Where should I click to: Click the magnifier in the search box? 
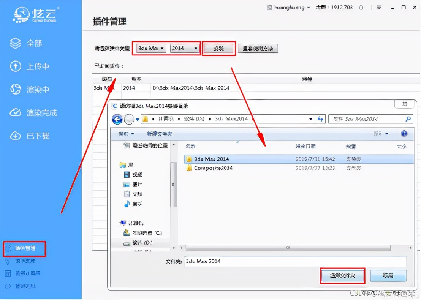pos(408,119)
